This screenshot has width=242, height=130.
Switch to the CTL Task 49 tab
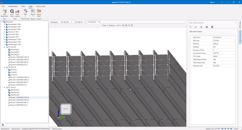pyautogui.click(x=65, y=22)
